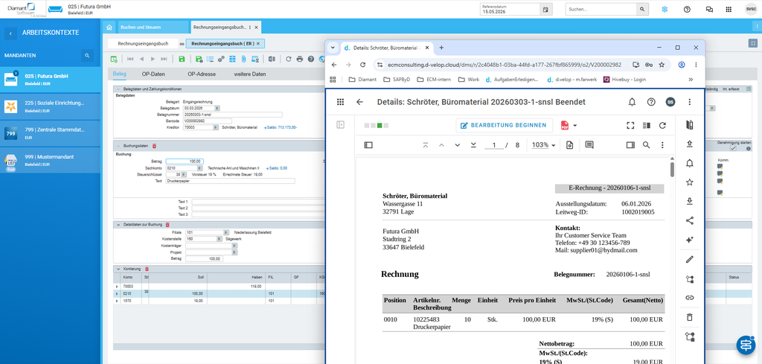Select the Rechnungseingangsbuch ( ER ) sub-tab

(x=225, y=44)
